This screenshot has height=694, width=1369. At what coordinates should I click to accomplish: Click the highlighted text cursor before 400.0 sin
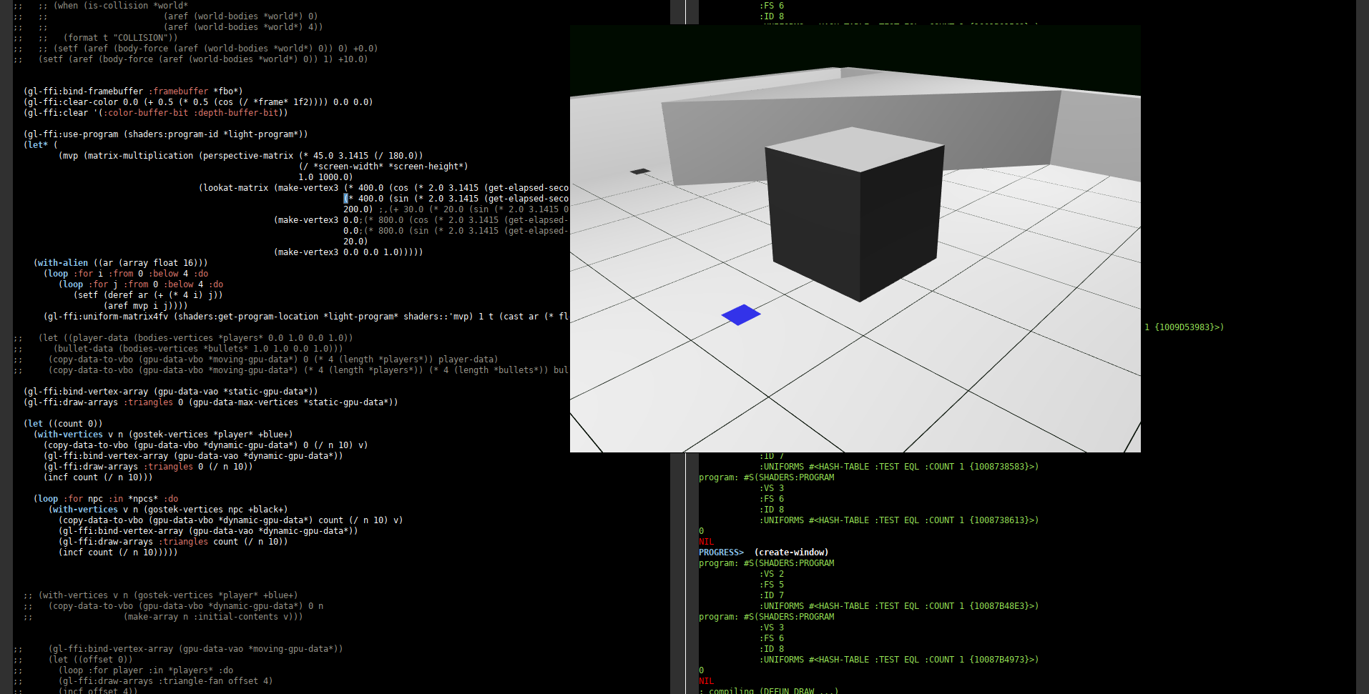pyautogui.click(x=345, y=199)
